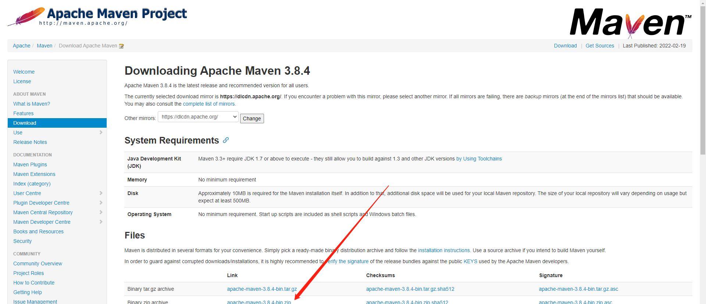The image size is (706, 304).
Task: Open the Maven breadcrumb link
Action: click(44, 46)
